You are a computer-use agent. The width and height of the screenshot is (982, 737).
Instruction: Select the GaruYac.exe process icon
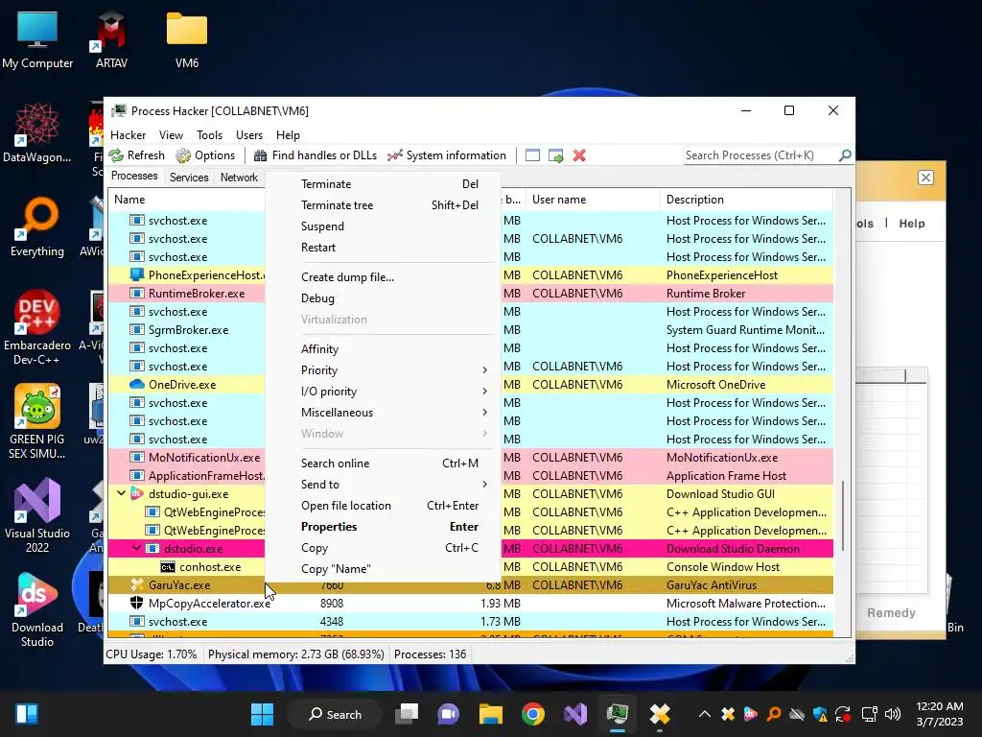(136, 584)
